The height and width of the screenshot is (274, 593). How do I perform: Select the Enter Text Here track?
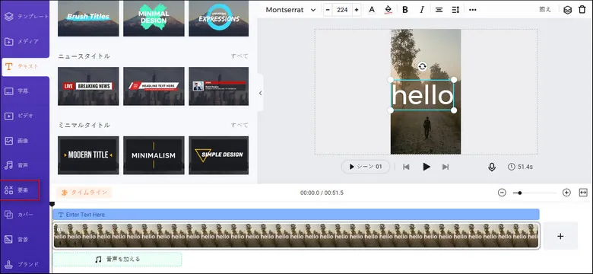coord(296,215)
